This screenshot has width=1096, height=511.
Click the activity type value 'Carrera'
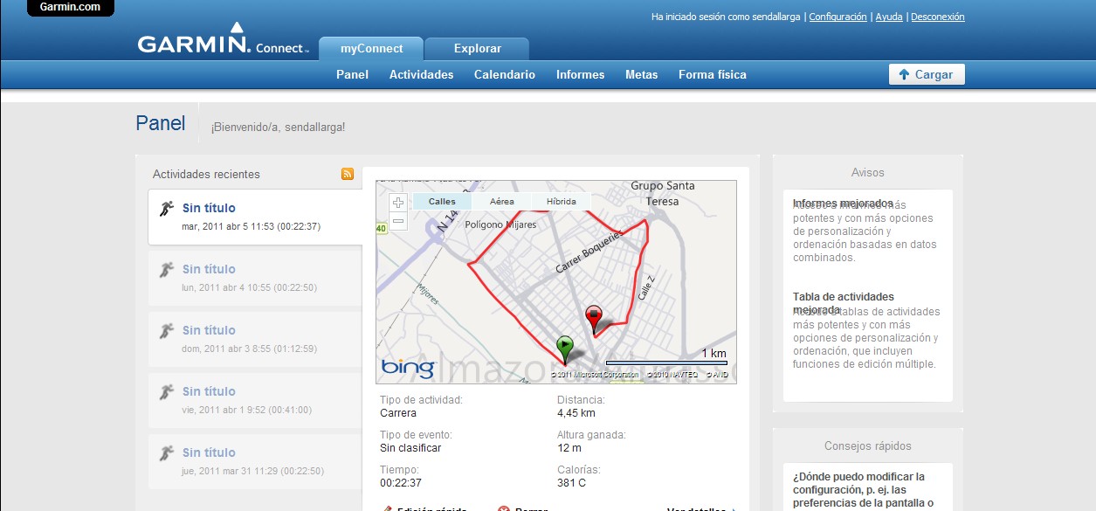pyautogui.click(x=398, y=413)
